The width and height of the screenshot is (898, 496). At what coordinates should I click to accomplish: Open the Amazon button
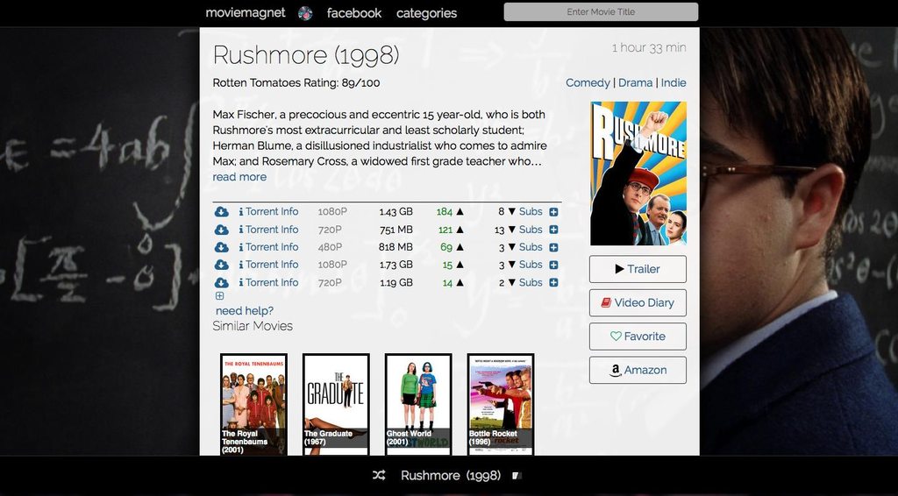pos(638,370)
